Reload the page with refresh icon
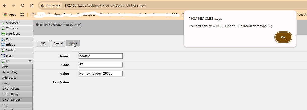The width and height of the screenshot is (307, 110). pyautogui.click(x=23, y=5)
